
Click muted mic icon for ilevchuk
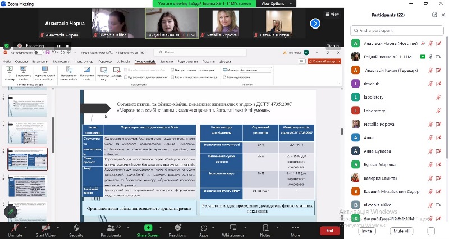pos(430,84)
